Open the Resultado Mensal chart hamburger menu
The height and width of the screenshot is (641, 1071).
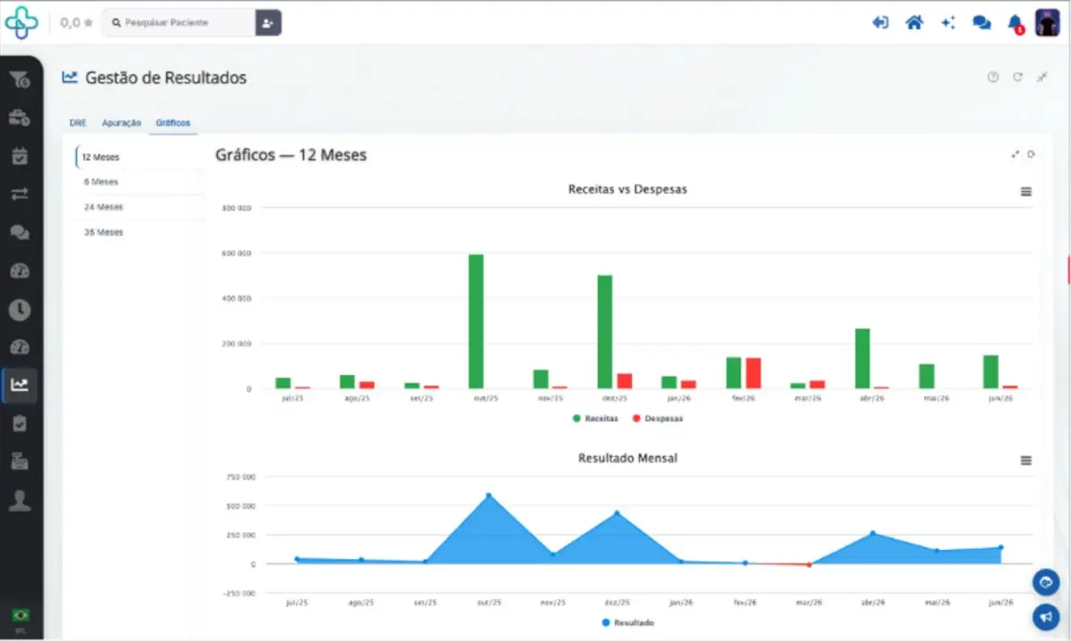point(1025,460)
